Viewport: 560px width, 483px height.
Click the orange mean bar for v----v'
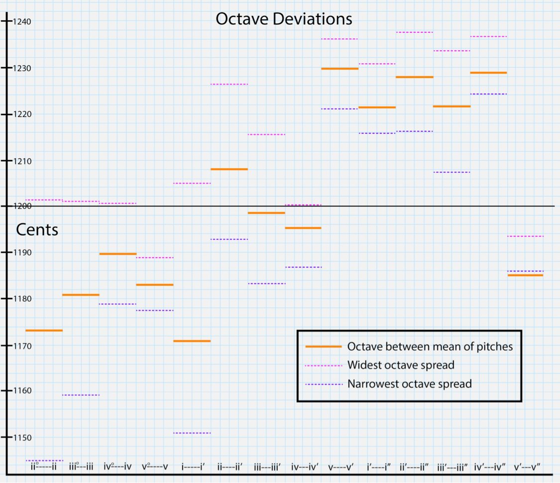click(339, 69)
